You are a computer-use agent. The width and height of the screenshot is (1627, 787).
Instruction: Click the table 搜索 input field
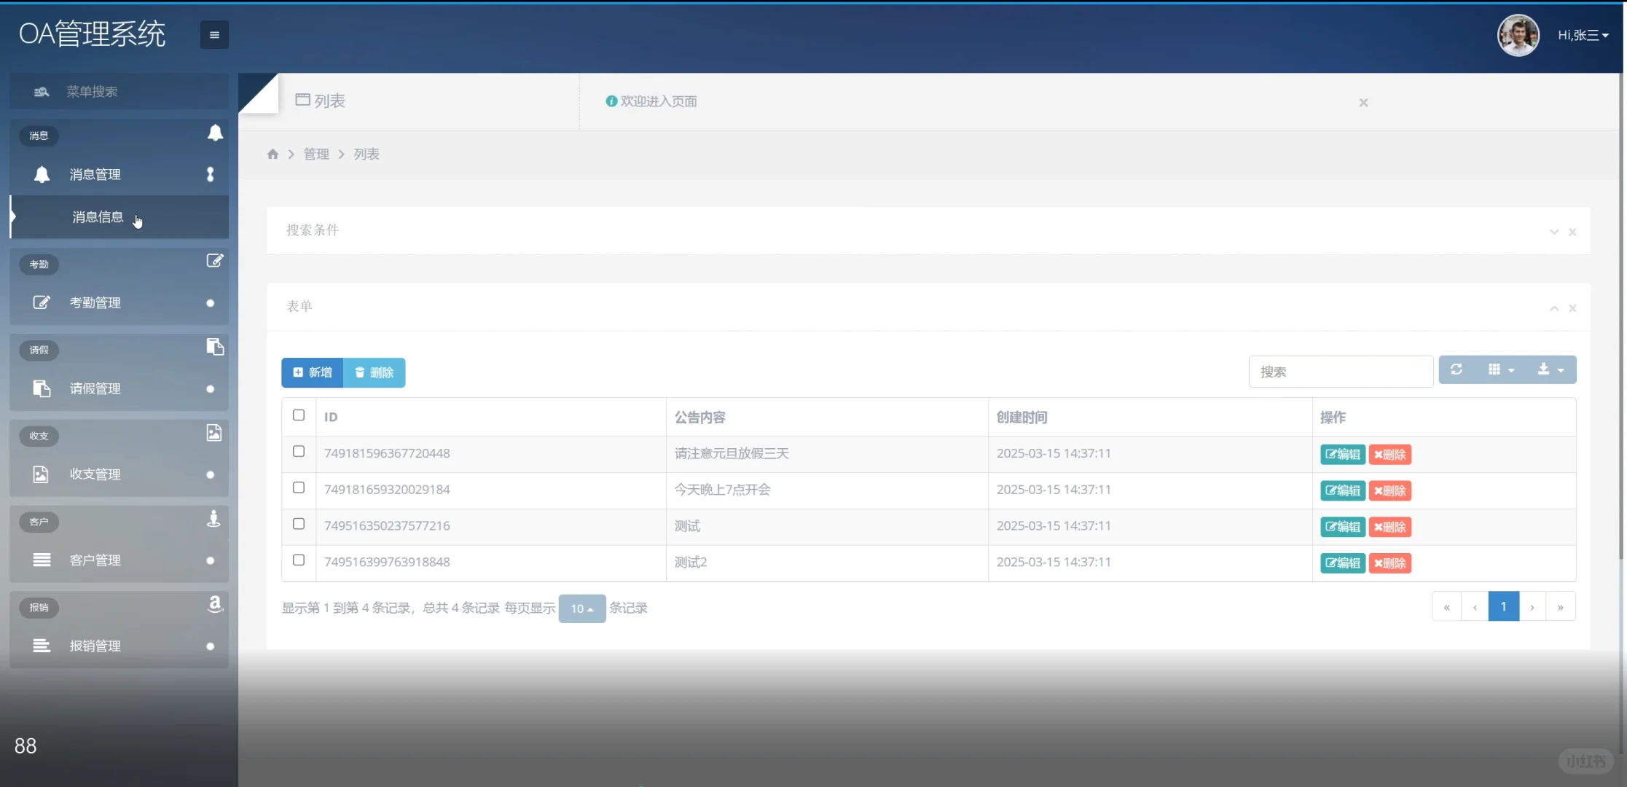pyautogui.click(x=1340, y=372)
